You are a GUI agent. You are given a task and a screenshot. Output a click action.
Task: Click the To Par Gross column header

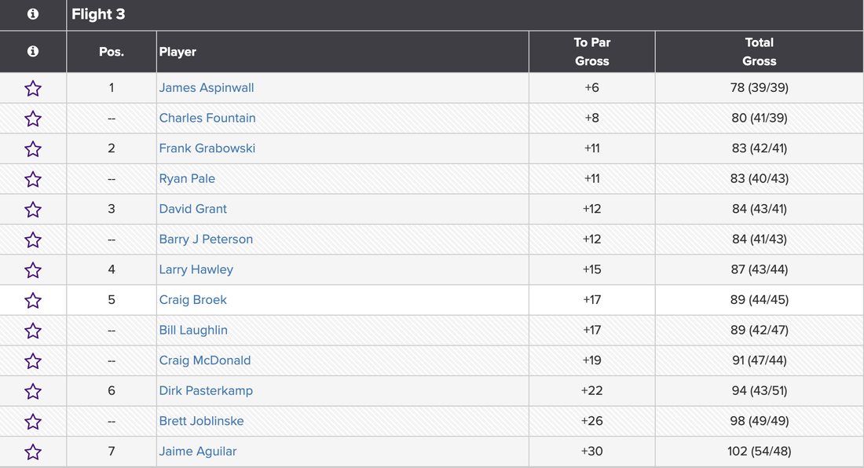pos(591,52)
